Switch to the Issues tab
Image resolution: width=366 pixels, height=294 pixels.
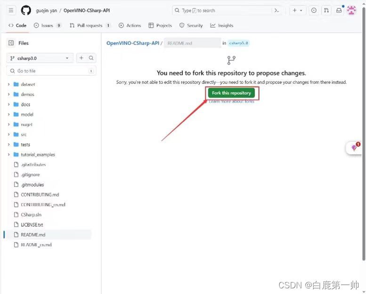pos(48,25)
